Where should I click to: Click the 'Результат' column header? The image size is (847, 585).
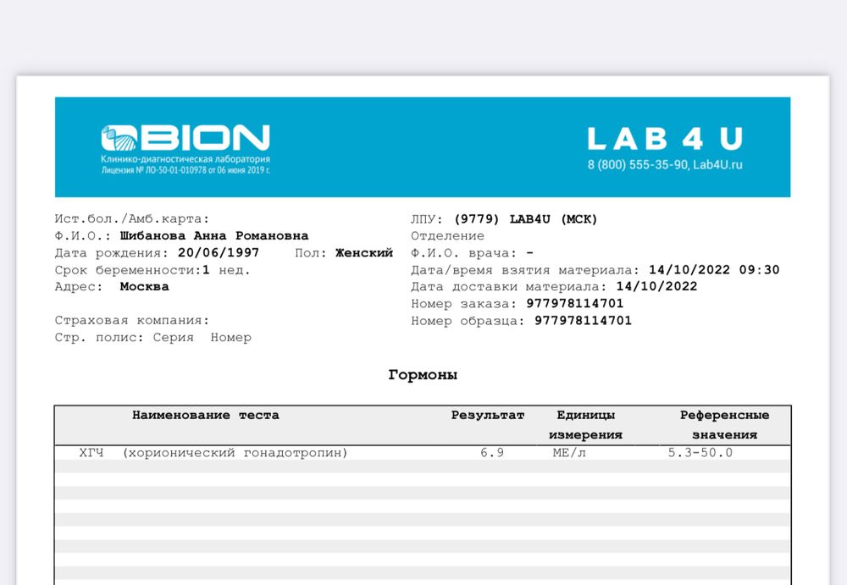488,416
